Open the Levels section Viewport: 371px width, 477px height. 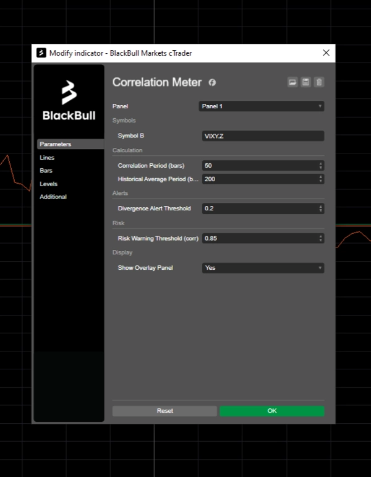point(49,184)
